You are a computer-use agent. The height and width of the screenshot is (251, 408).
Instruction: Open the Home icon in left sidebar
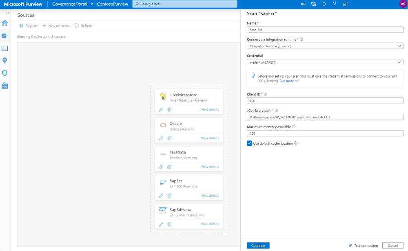pos(4,23)
